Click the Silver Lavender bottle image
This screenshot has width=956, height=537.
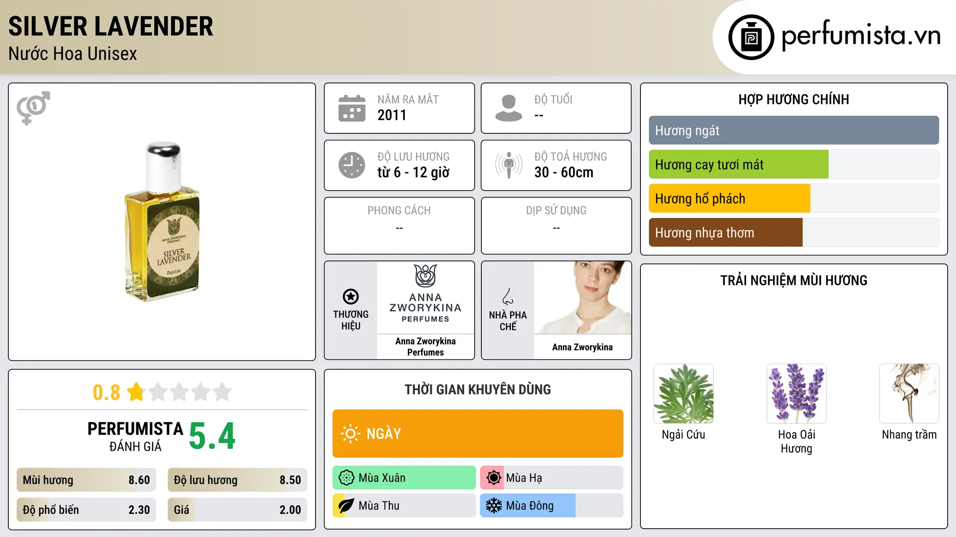point(162,222)
